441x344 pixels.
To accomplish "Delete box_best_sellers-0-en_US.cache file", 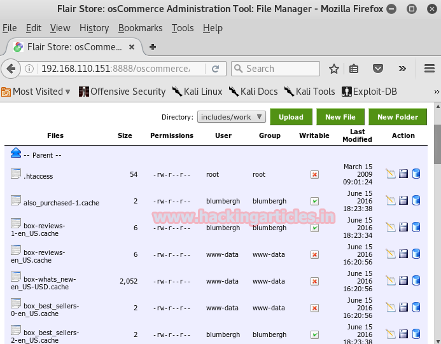I will [416, 308].
